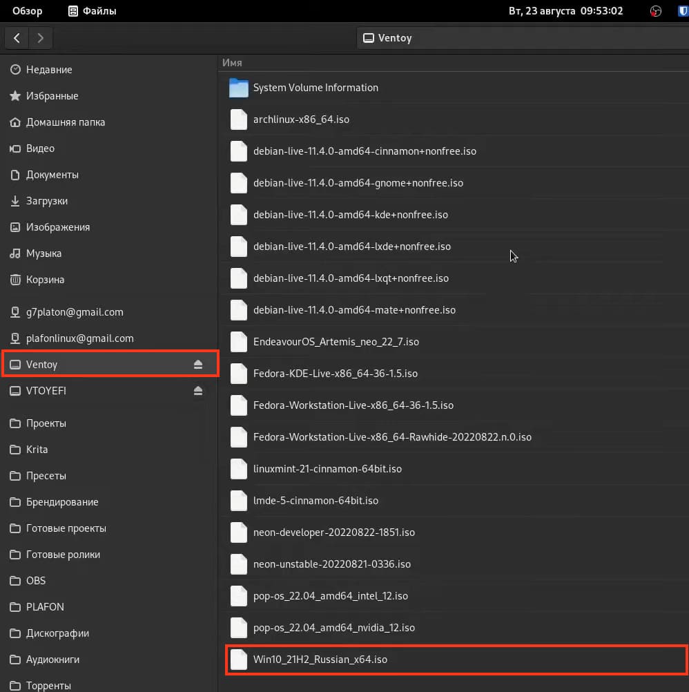Open the Downloads (Загрузки) folder

[x=46, y=201]
